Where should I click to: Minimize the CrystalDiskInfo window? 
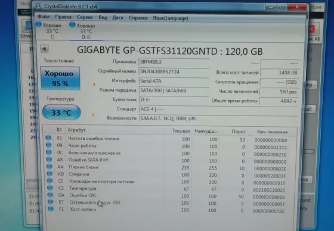[271, 8]
